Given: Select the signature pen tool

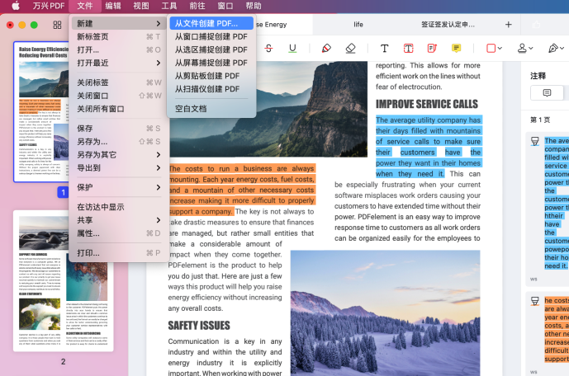Looking at the screenshot, I should pos(553,48).
